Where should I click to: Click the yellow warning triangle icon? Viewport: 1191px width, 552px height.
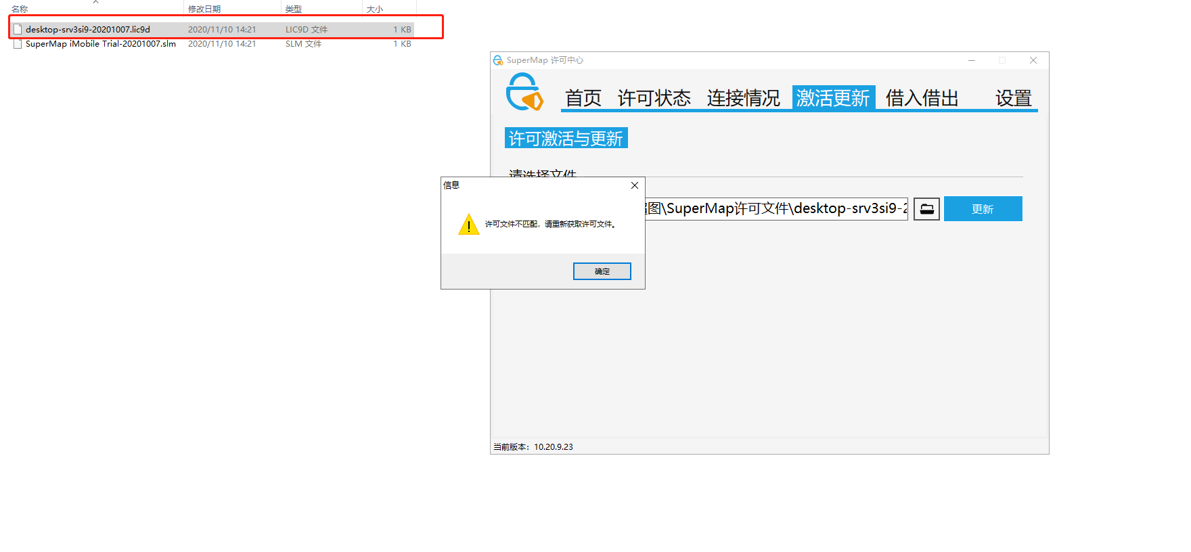coord(468,224)
